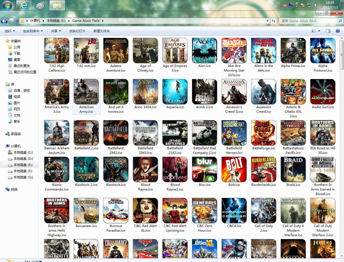Click the Forward navigation button
This screenshot has height=262, width=344.
tap(12, 21)
